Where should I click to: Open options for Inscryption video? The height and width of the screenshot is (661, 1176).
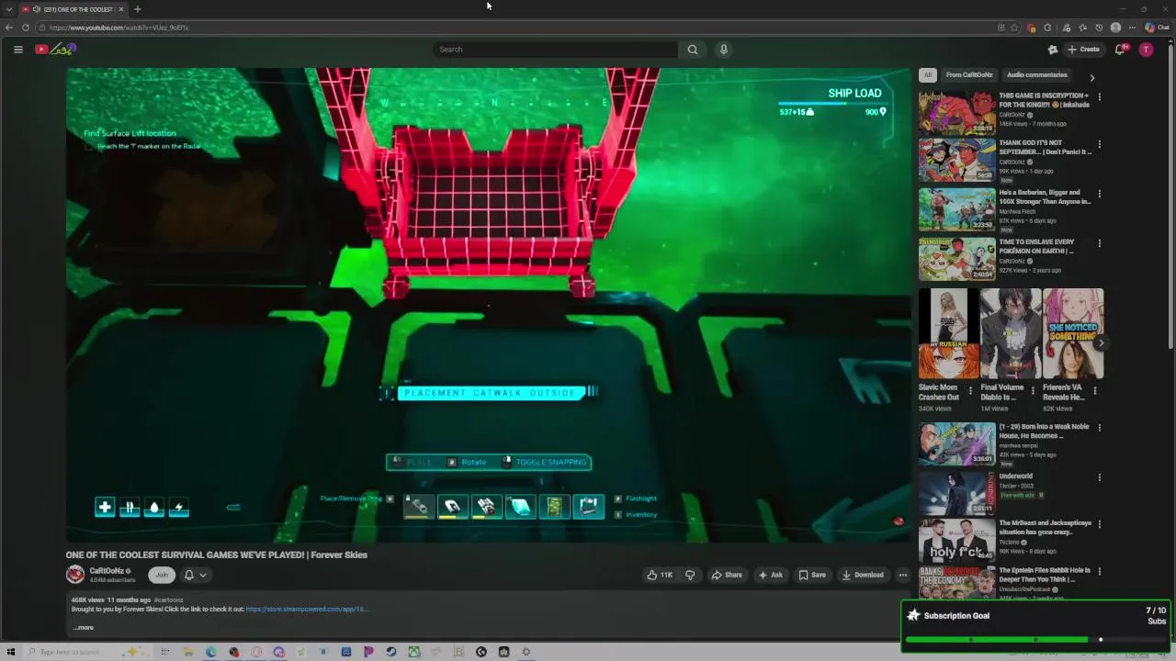(1099, 96)
